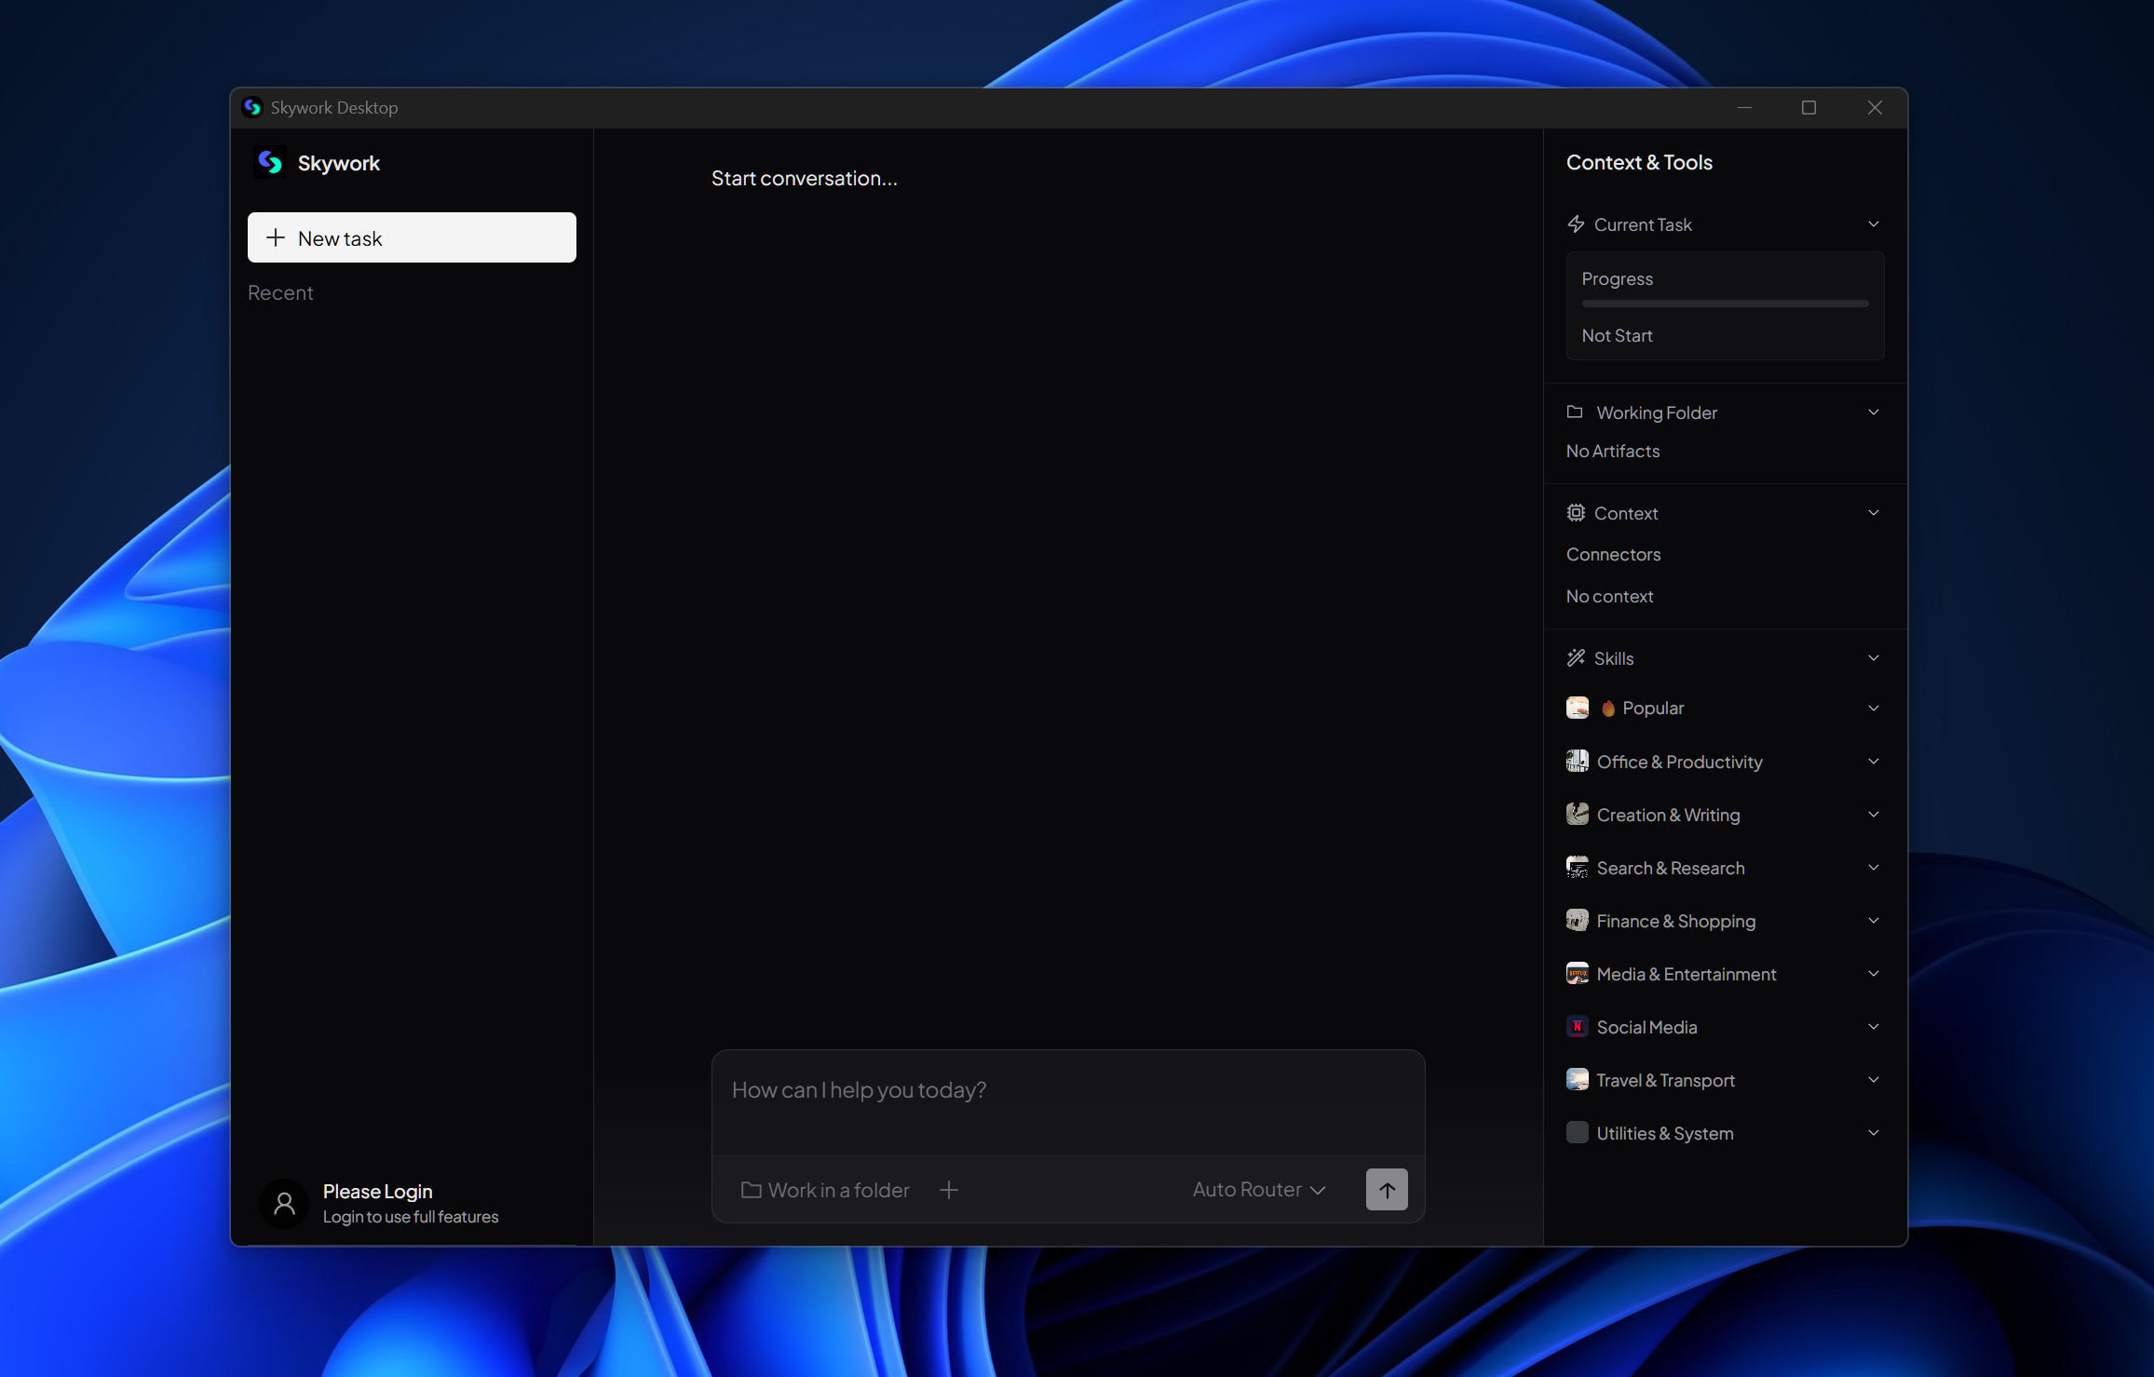The image size is (2154, 1377).
Task: Click the Office & Productivity category icon
Action: pyautogui.click(x=1578, y=762)
